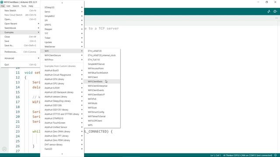This screenshot has width=280, height=157.
Task: Click the Arduino IDE app icon in title bar
Action: tap(2, 2)
